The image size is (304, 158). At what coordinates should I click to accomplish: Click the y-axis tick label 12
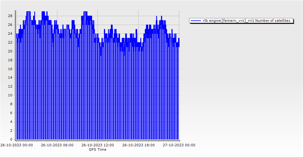(x=10, y=86)
